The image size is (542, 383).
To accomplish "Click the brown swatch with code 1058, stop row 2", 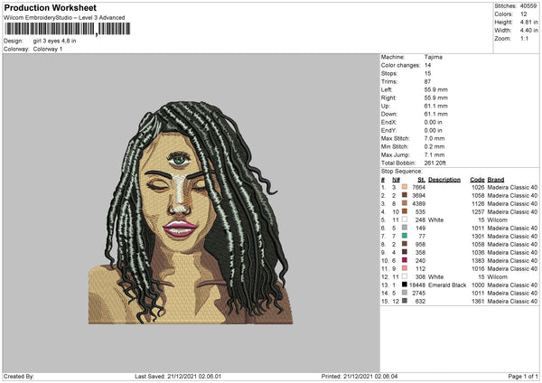I will pos(405,195).
